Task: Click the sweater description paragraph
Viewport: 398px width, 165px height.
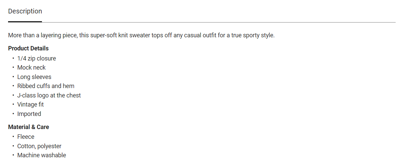Action: click(x=141, y=35)
